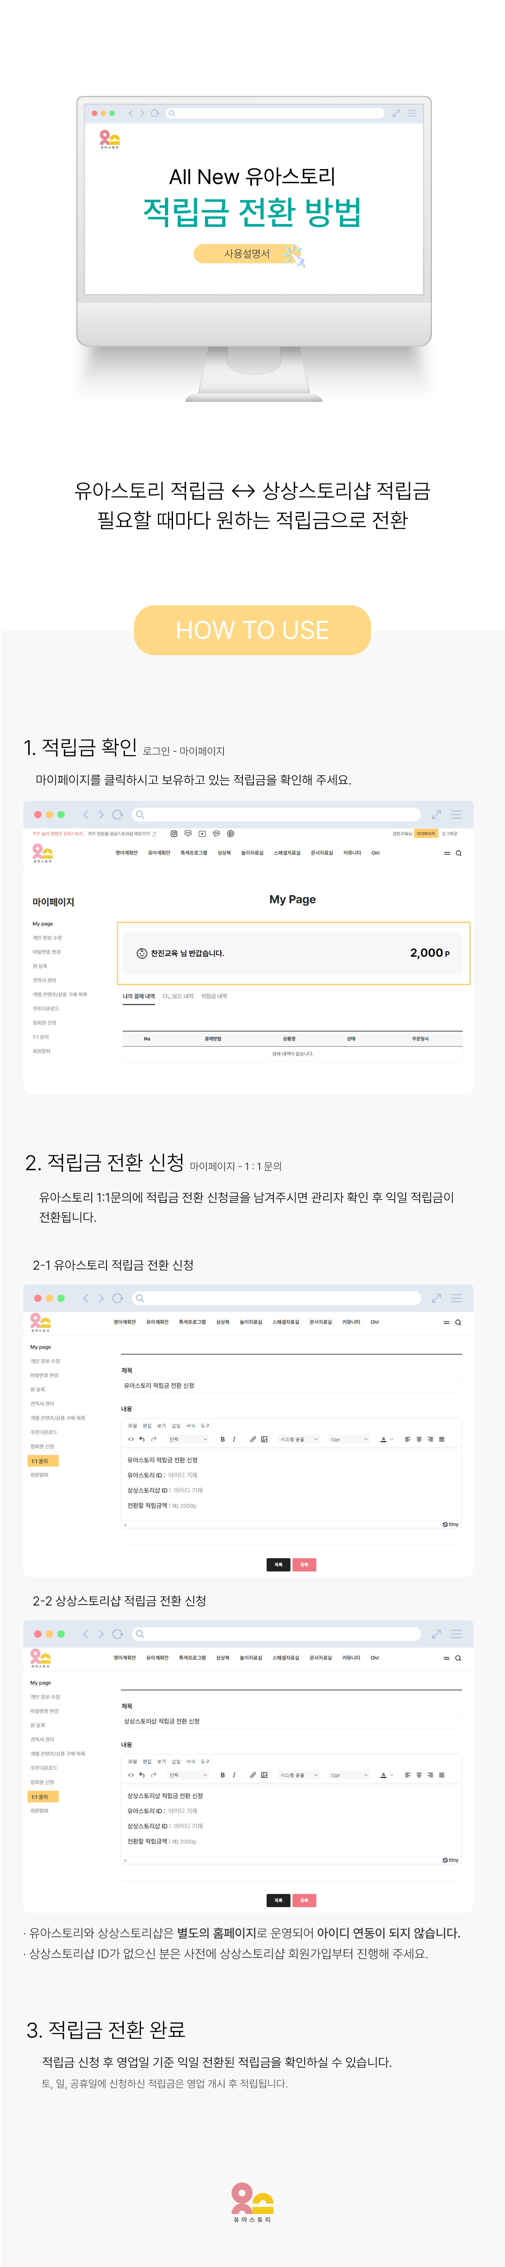
Task: Toggle bold formatting in the 2-1 editor
Action: 223,1439
